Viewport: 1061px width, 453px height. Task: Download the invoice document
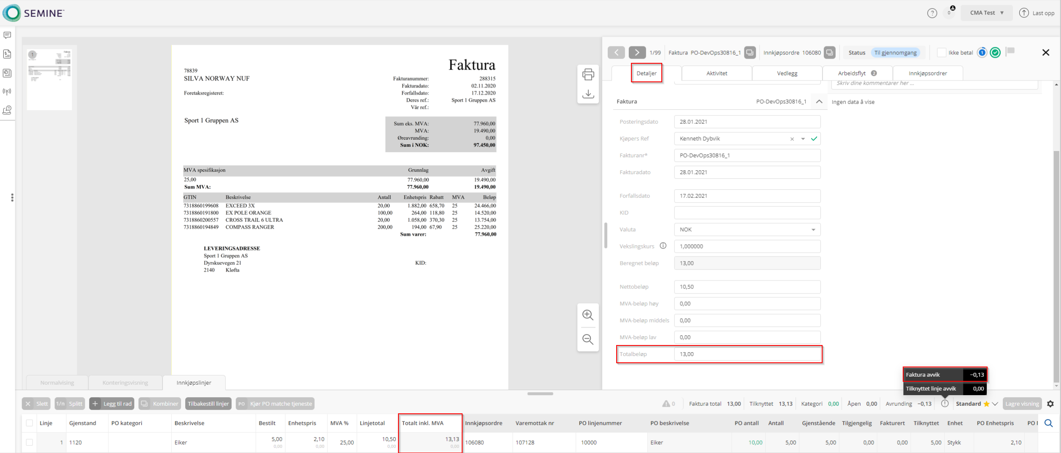click(x=588, y=94)
